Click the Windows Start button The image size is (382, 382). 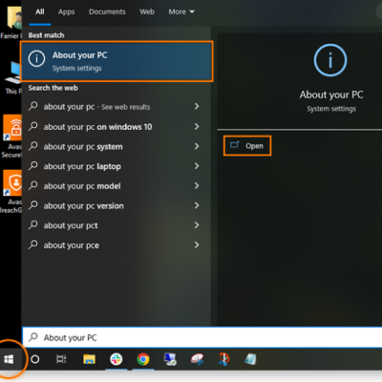point(9,359)
